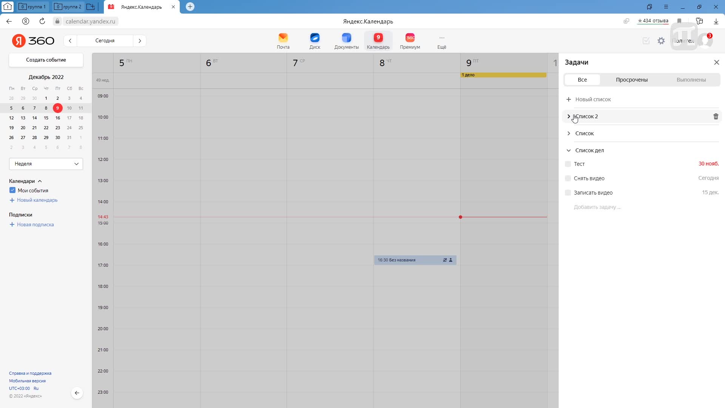Go back in browser history
This screenshot has width=725, height=408.
[9, 21]
